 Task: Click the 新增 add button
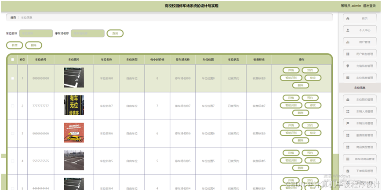[x=15, y=46]
